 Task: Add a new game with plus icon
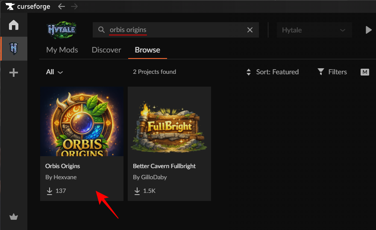click(x=14, y=73)
